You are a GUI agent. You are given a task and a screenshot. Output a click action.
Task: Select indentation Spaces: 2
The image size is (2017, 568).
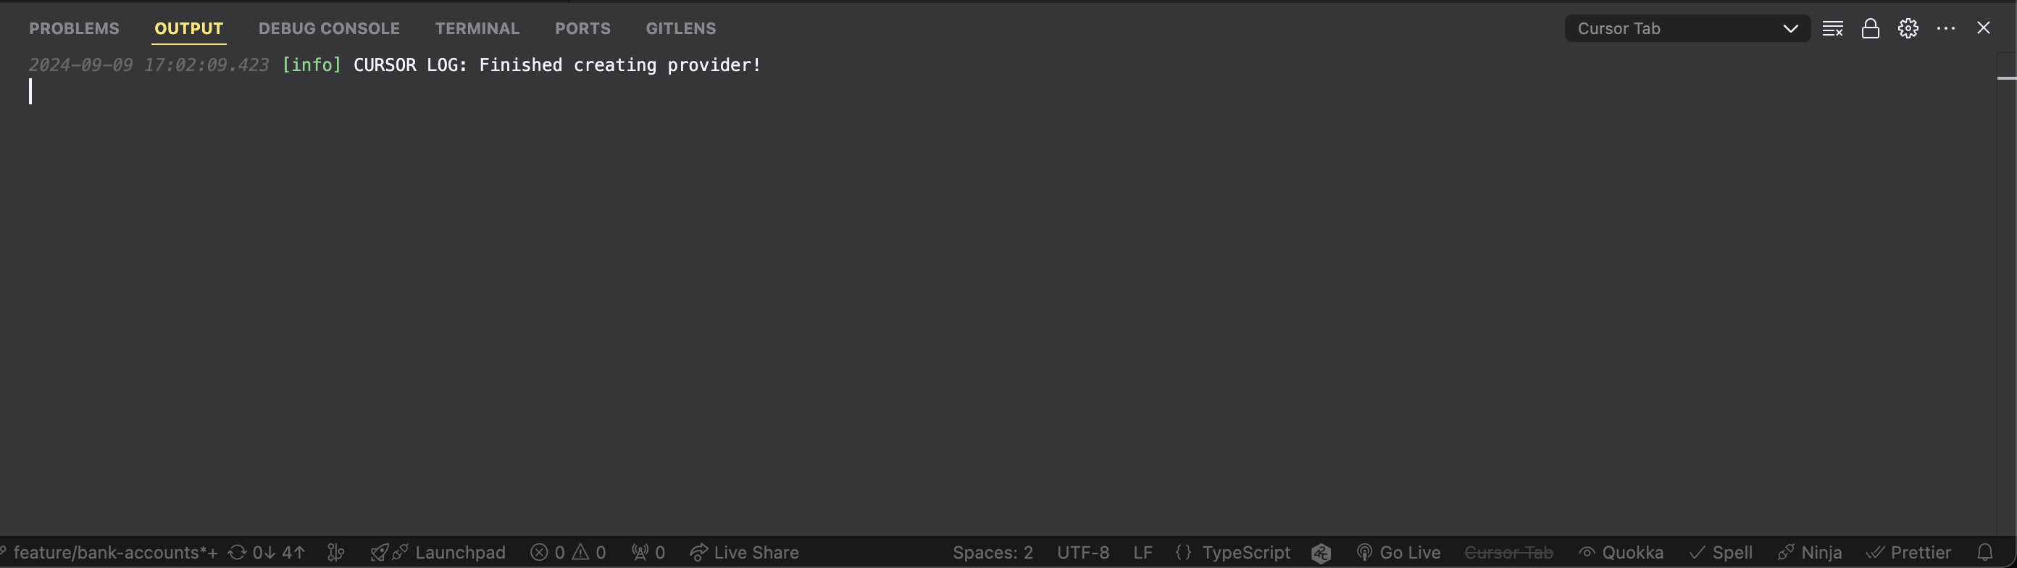[993, 552]
